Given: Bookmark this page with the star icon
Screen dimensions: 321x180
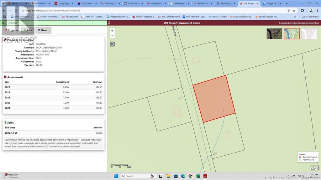Looking at the screenshot, I should point(294,10).
